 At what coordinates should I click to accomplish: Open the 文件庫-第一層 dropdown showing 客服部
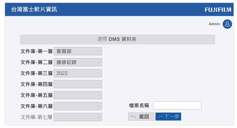click(x=78, y=51)
